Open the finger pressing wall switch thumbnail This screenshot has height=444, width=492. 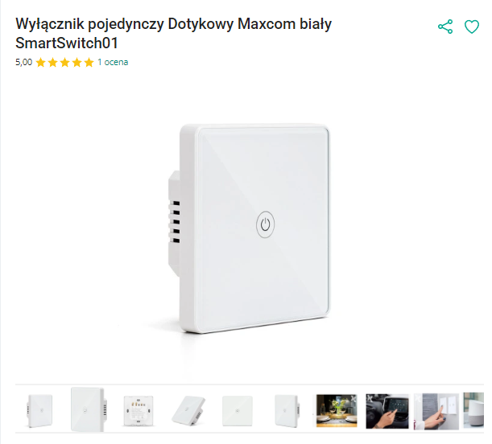pyautogui.click(x=436, y=411)
